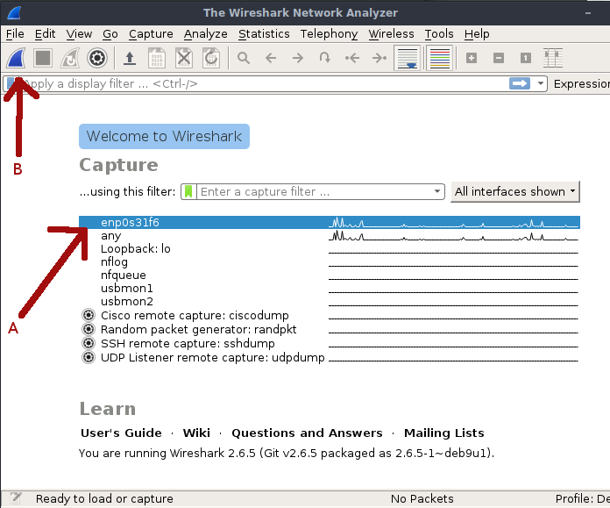Select the Loopback: lo interface
The image size is (610, 508).
click(x=330, y=248)
